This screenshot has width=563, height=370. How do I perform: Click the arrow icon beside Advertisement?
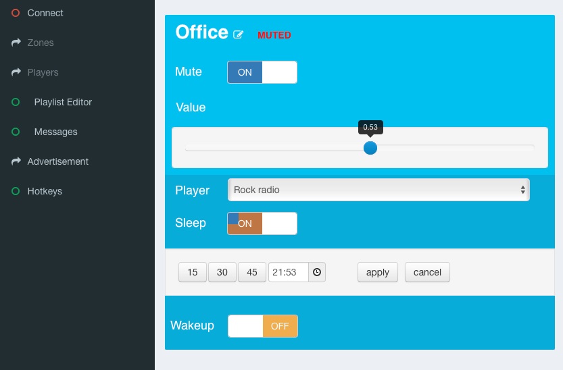(x=16, y=161)
